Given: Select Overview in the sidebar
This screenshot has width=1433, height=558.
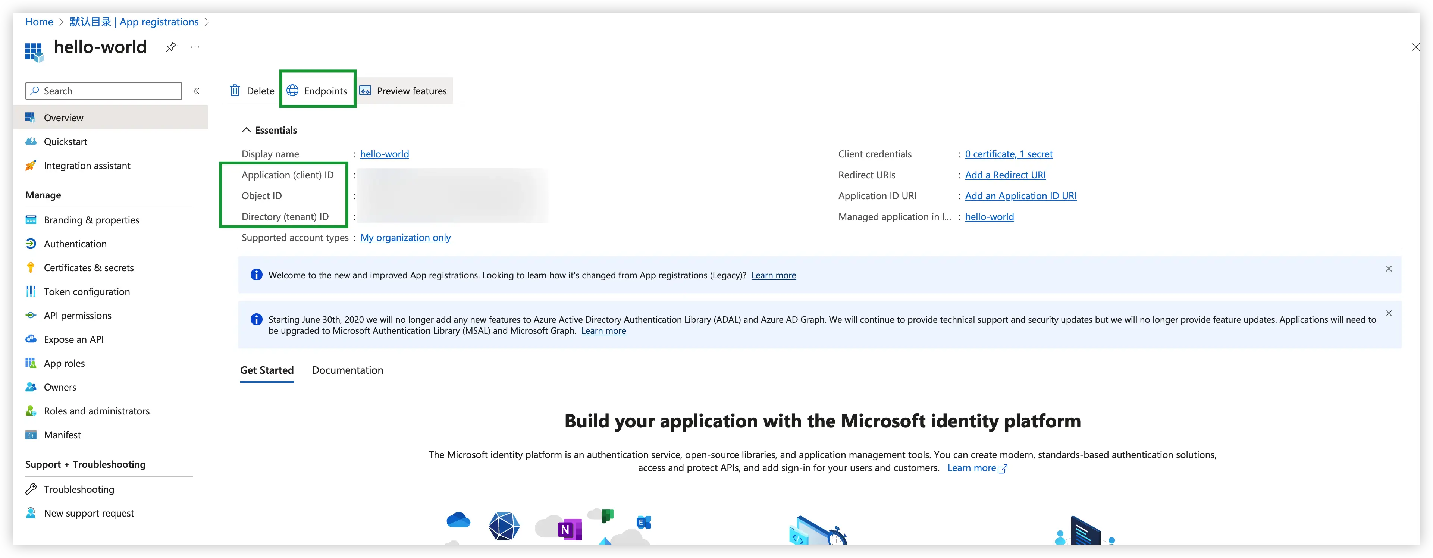Looking at the screenshot, I should (x=111, y=117).
